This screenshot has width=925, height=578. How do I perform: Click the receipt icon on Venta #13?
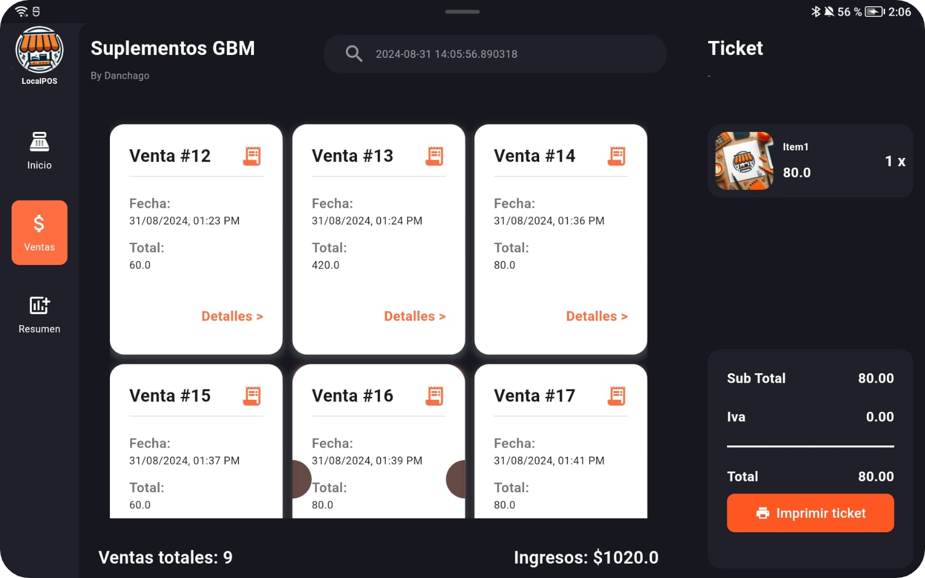434,156
